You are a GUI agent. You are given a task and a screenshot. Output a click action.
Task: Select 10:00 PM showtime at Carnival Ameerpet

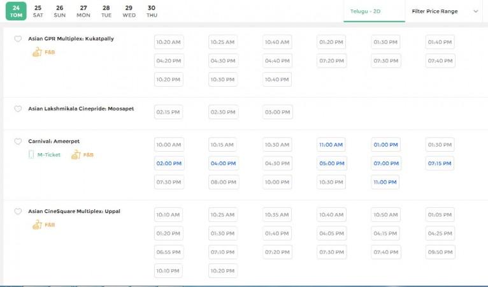pyautogui.click(x=277, y=182)
